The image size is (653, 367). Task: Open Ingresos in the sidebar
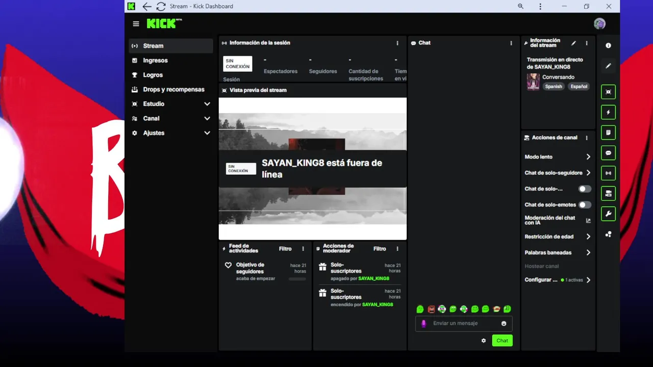click(171, 60)
